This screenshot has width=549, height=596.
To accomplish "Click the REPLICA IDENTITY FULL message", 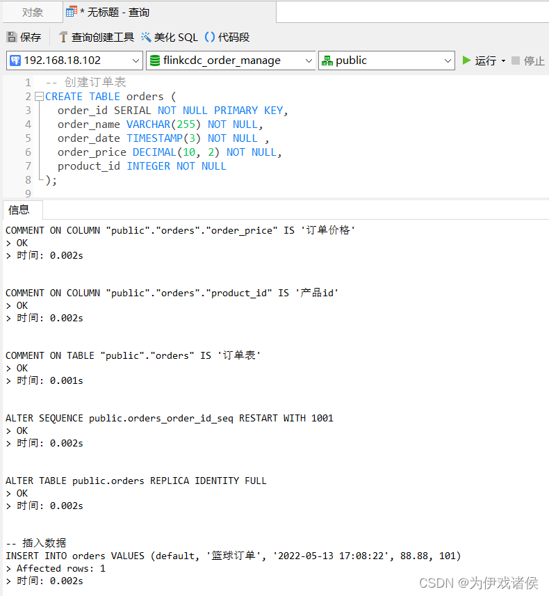I will [136, 481].
